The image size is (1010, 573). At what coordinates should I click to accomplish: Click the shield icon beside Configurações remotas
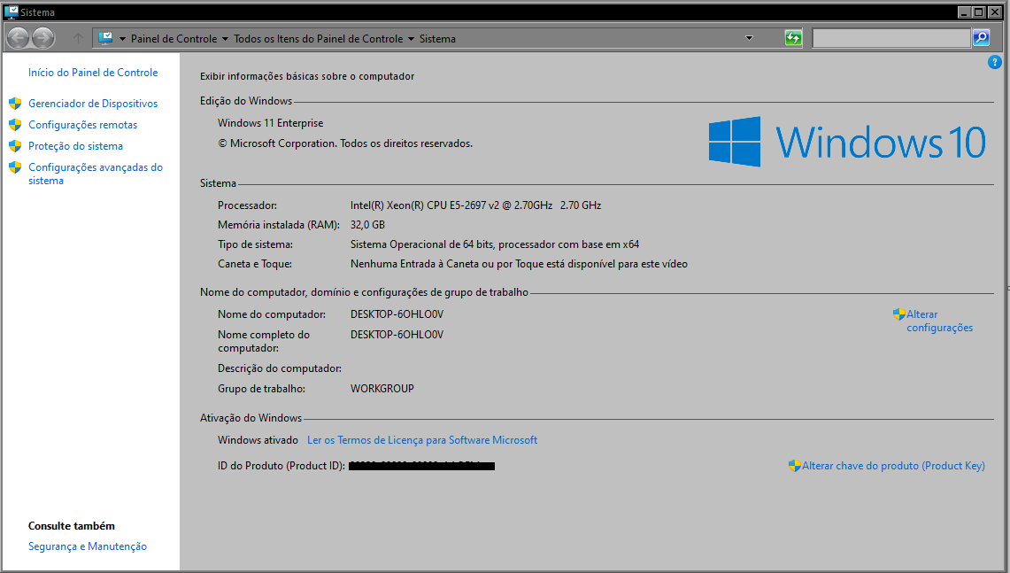point(15,124)
